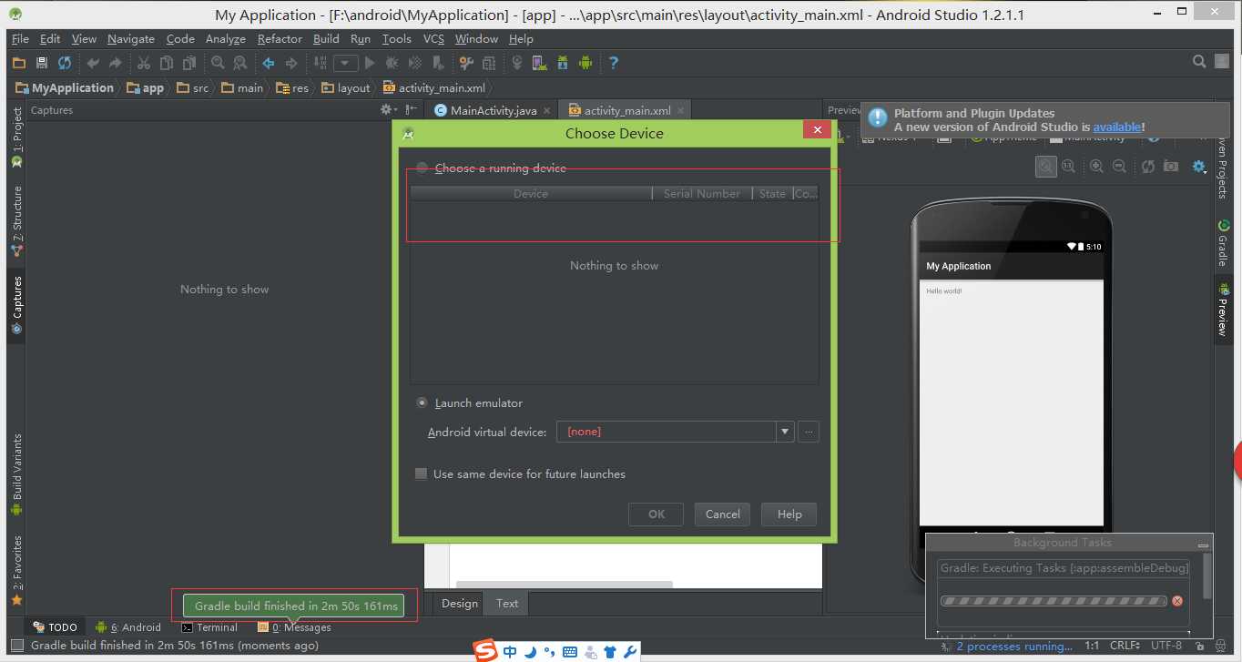The height and width of the screenshot is (662, 1242).
Task: Open the Android virtual device dropdown
Action: pyautogui.click(x=785, y=432)
